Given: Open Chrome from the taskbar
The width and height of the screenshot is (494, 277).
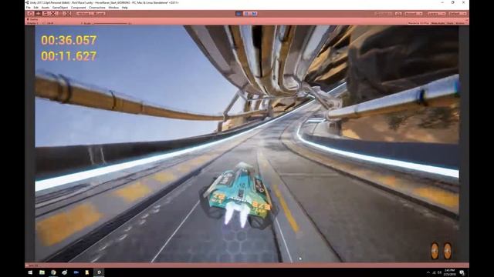Looking at the screenshot, I should coord(53,272).
